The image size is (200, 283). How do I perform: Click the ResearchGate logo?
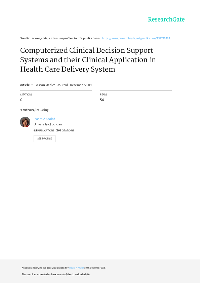166,19
